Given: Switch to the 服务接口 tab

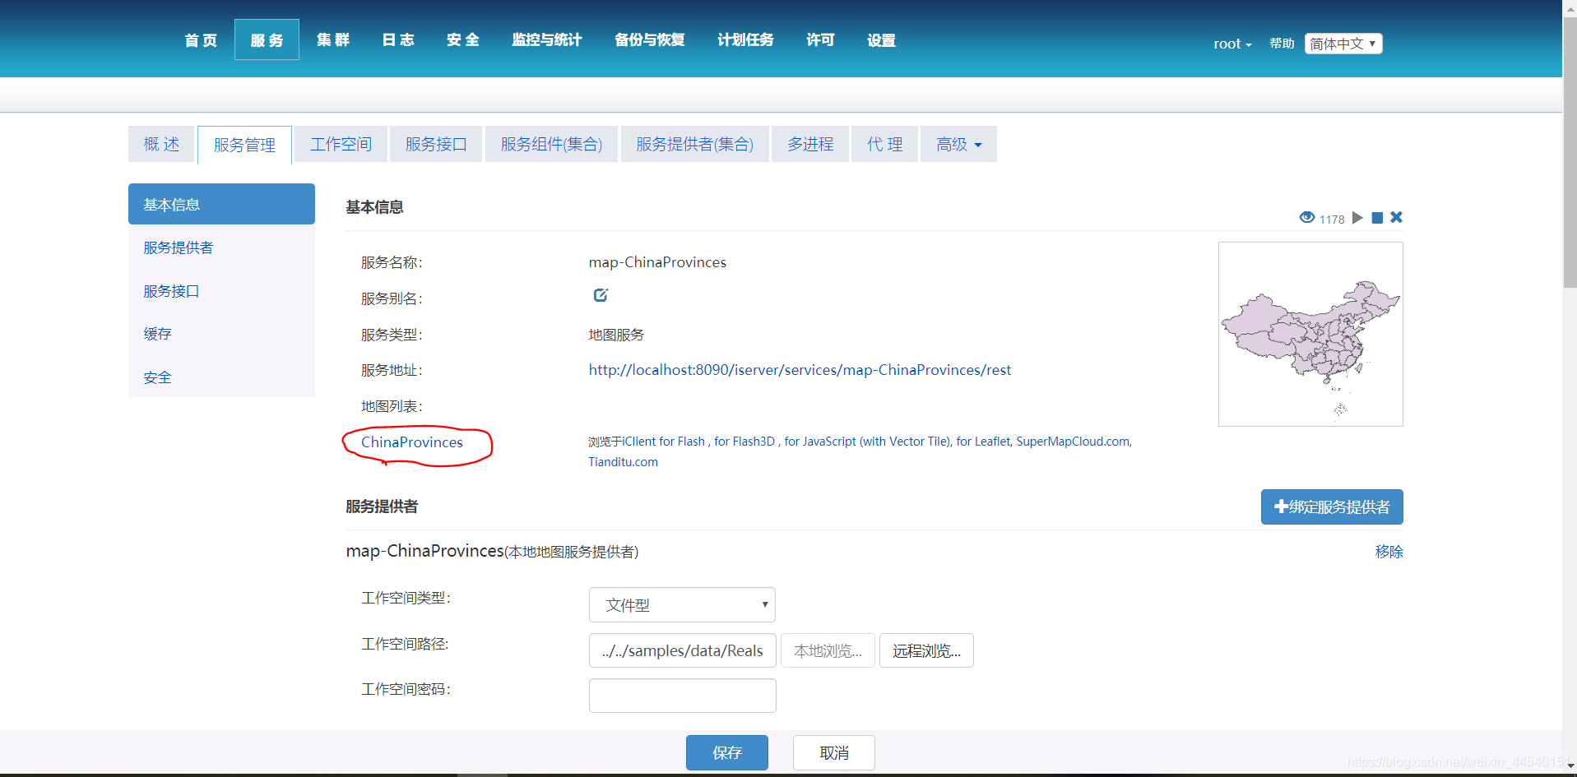Looking at the screenshot, I should tap(436, 144).
